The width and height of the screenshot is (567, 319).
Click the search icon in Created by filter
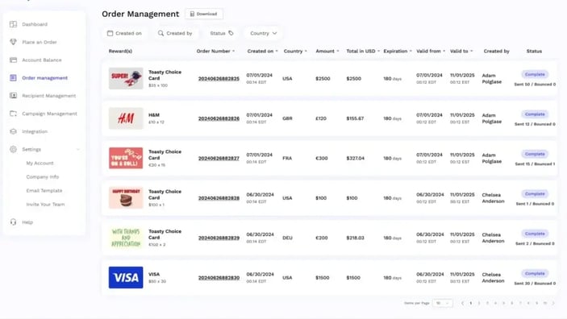coord(161,33)
